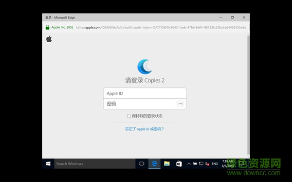Open Task View on the taskbar
The image size is (292, 182).
point(142,164)
